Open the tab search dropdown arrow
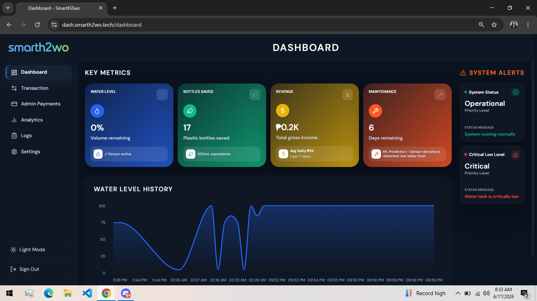The image size is (537, 301). tap(8, 8)
